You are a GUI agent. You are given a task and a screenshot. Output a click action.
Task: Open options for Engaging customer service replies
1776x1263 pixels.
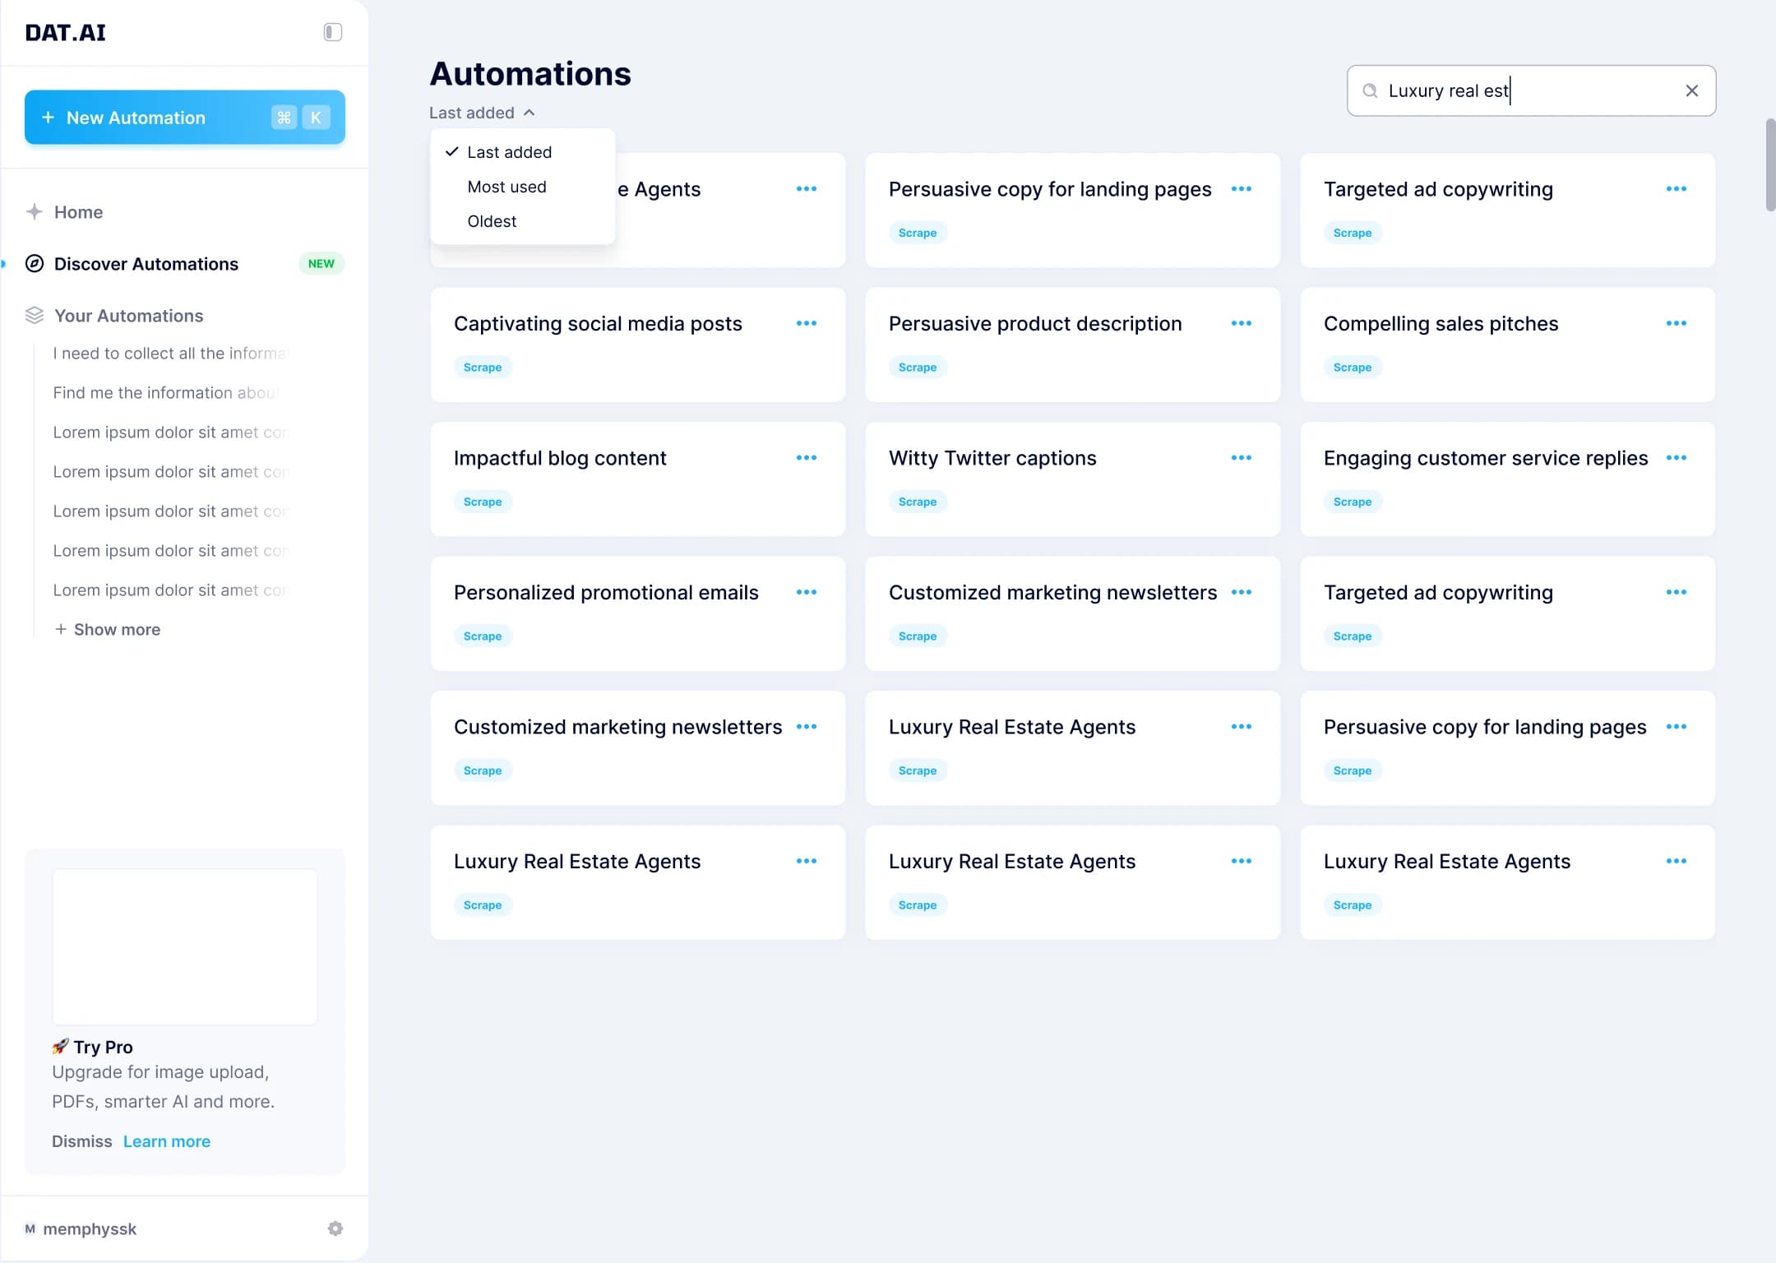pos(1677,457)
